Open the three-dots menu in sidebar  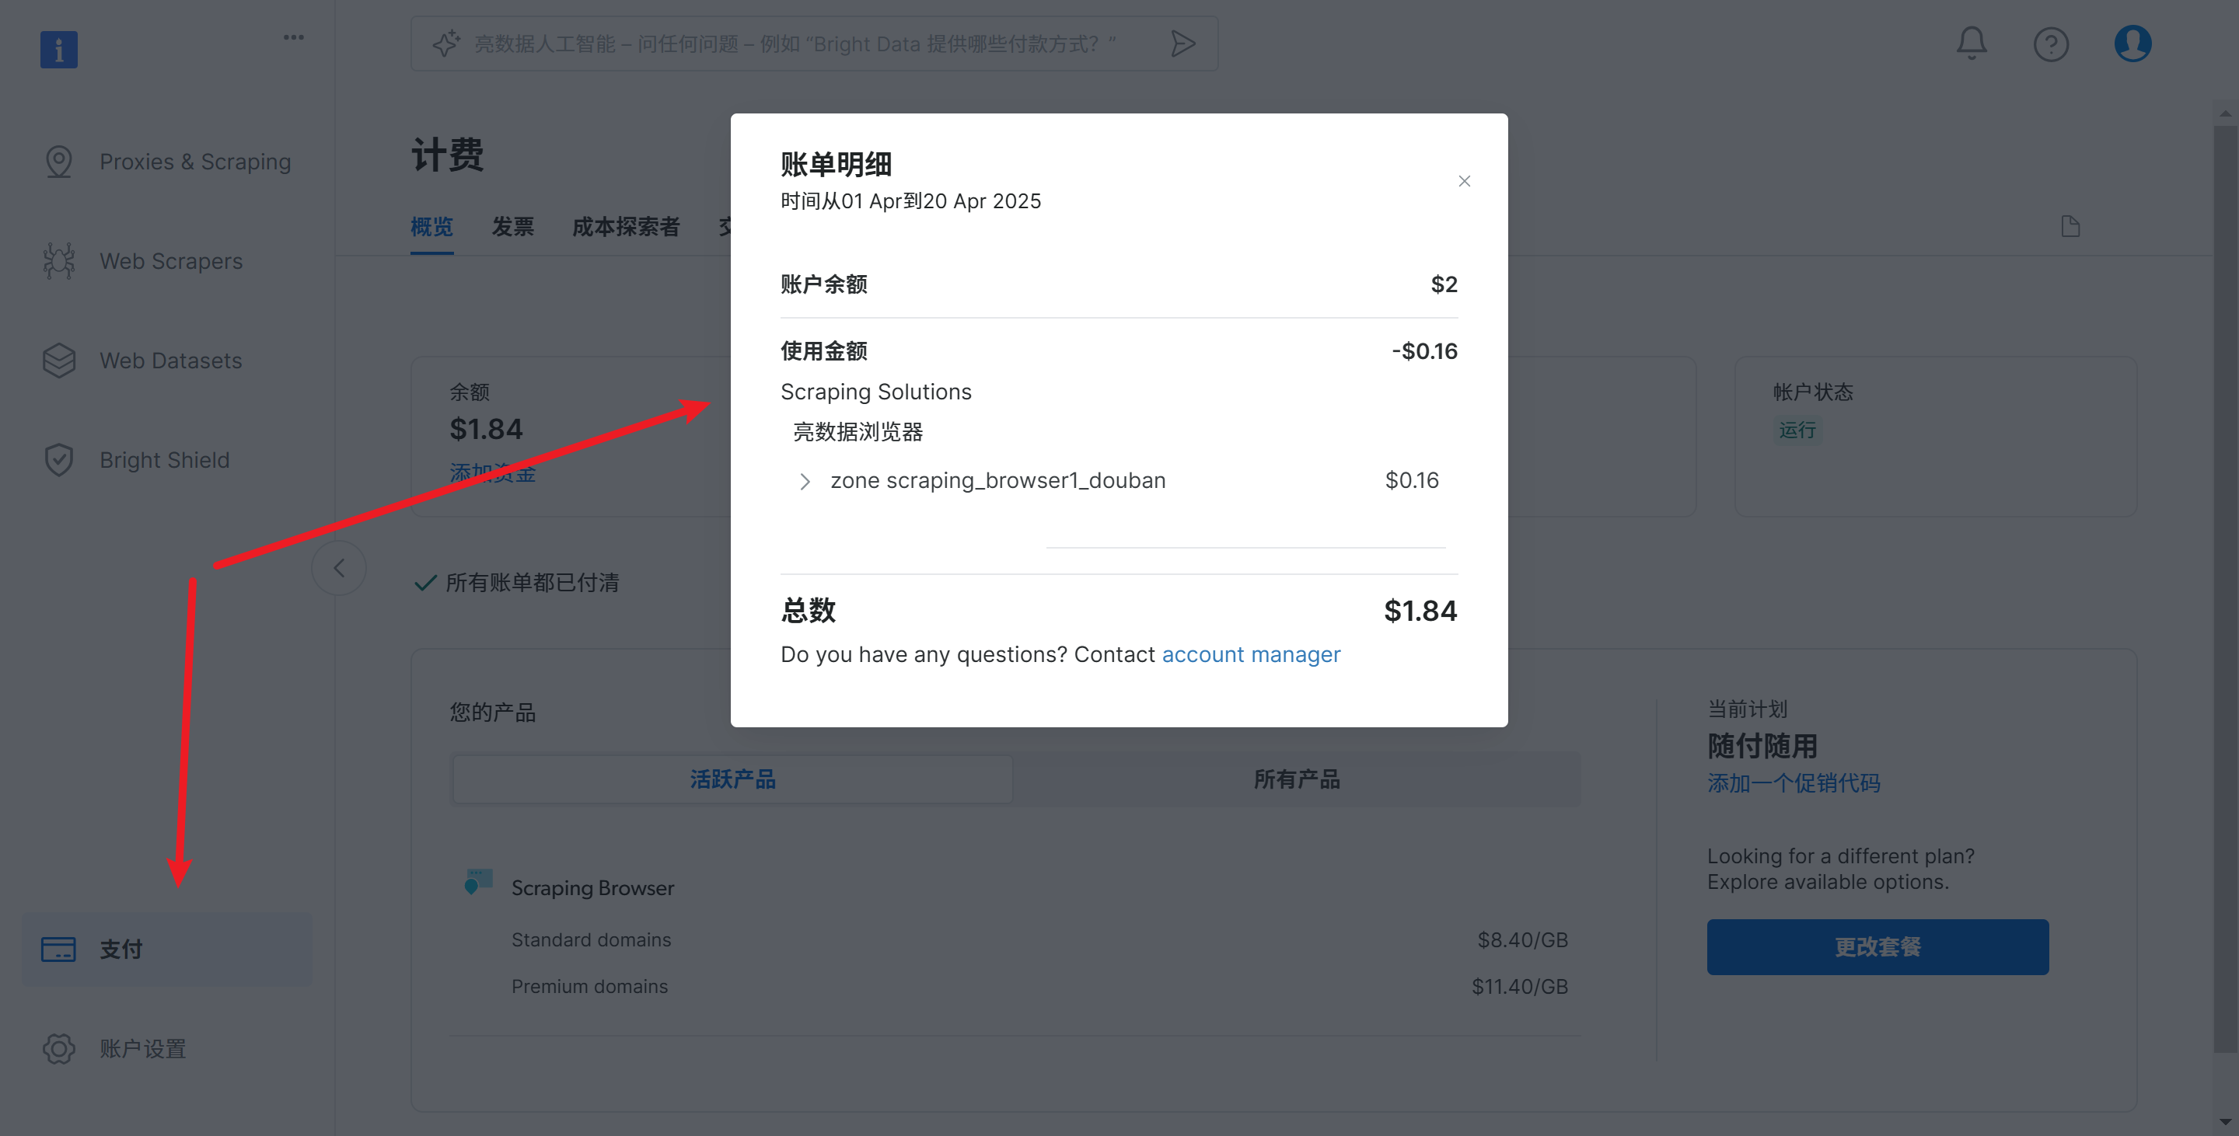pyautogui.click(x=294, y=37)
